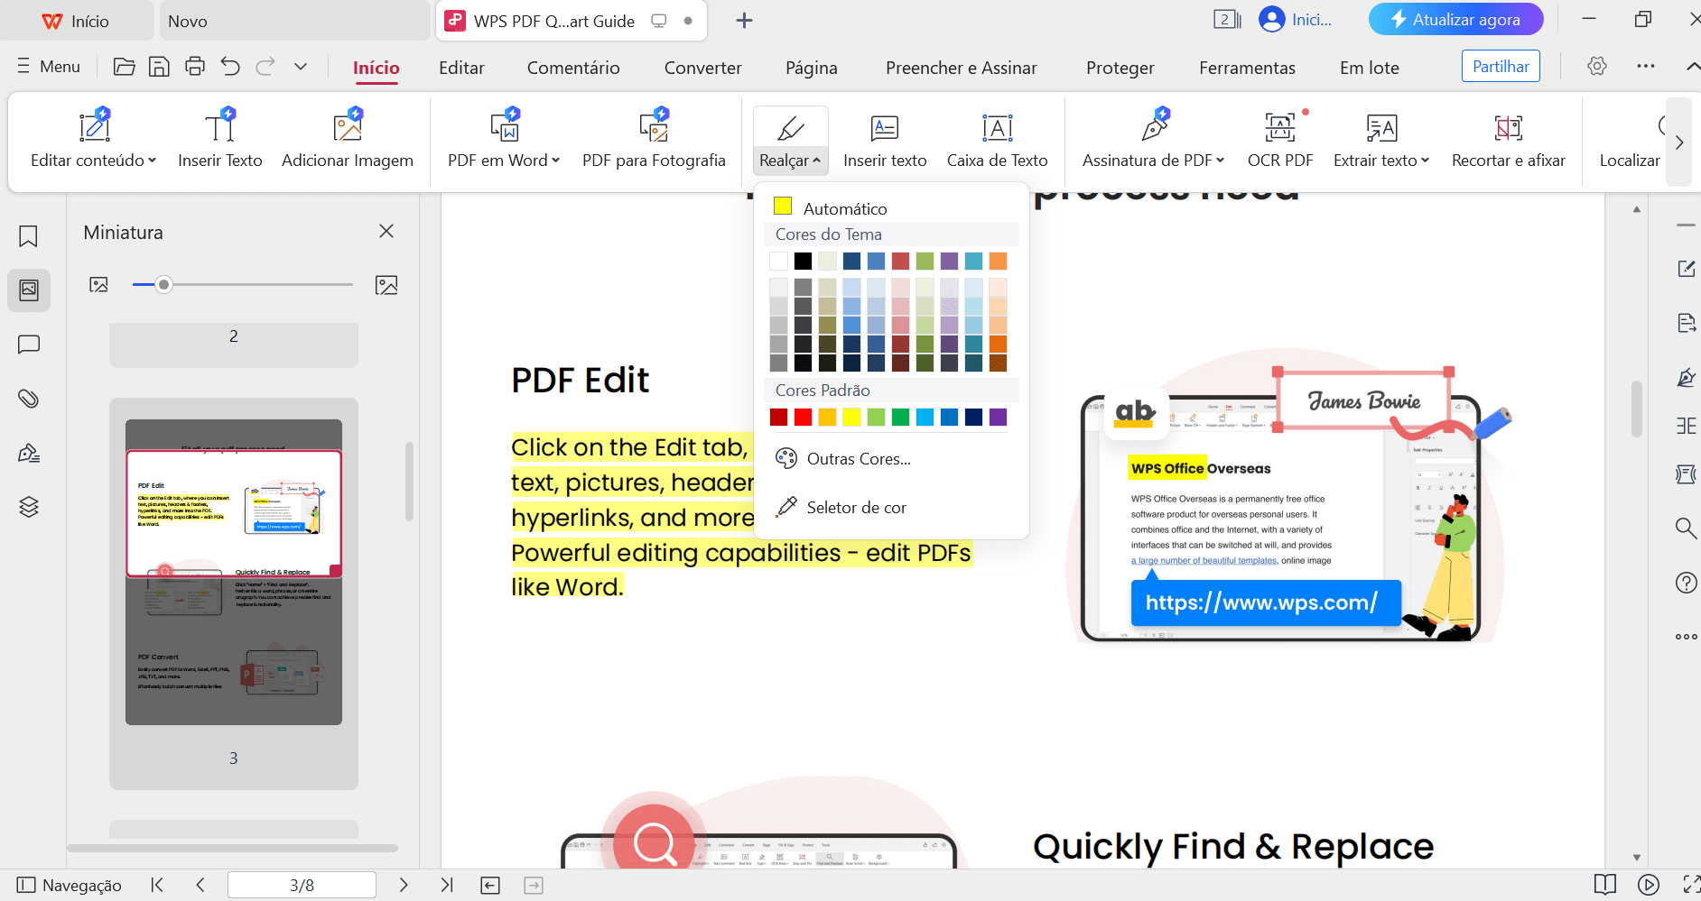Viewport: 1701px width, 901px height.
Task: Open the Bookmarks sidebar panel
Action: (x=28, y=235)
